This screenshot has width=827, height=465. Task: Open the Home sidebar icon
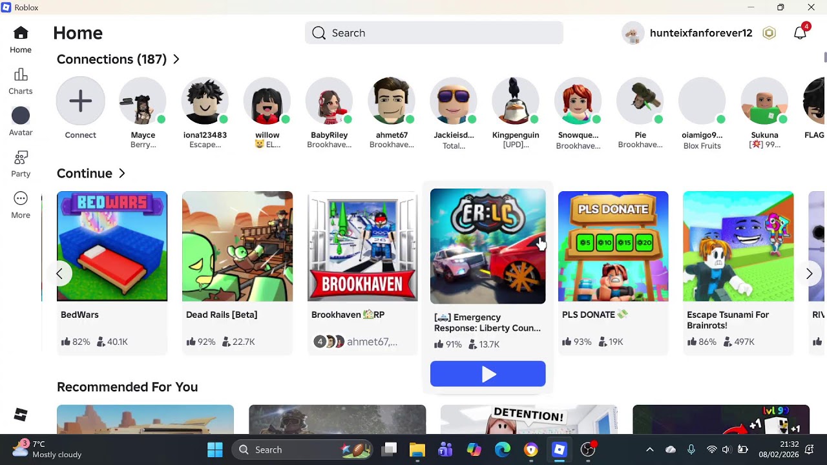(x=21, y=33)
